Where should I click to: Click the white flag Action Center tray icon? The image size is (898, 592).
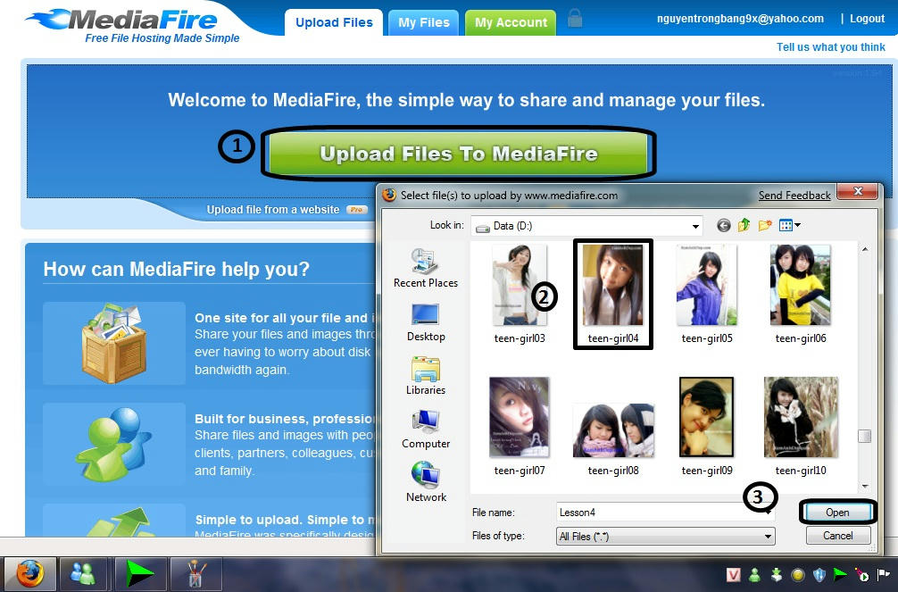[x=882, y=575]
